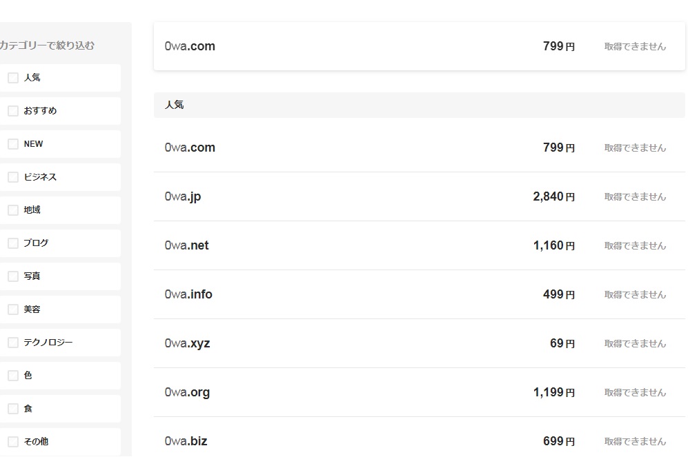Viewport: 688px width, 457px height.
Task: Tick the 美容 category checkbox
Action: [x=13, y=309]
